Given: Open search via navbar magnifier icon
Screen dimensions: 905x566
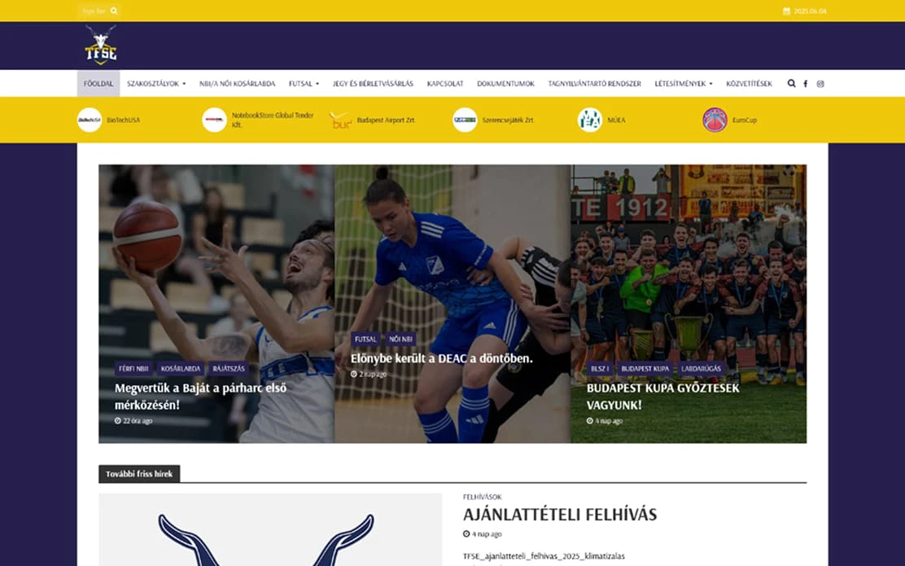Looking at the screenshot, I should 791,83.
